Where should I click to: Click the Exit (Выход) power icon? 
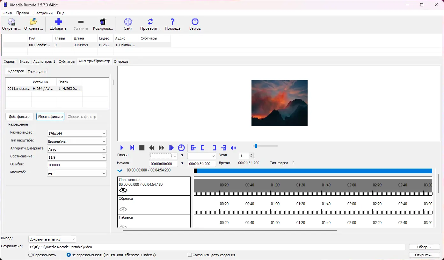[x=195, y=22]
